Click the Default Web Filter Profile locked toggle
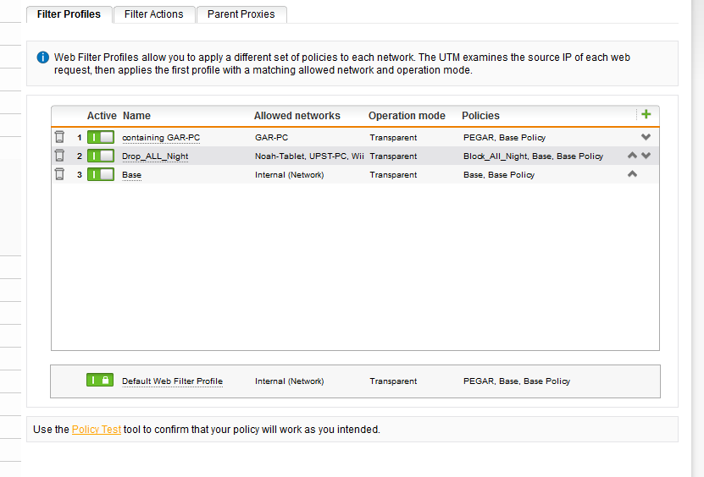704x477 pixels. 100,381
